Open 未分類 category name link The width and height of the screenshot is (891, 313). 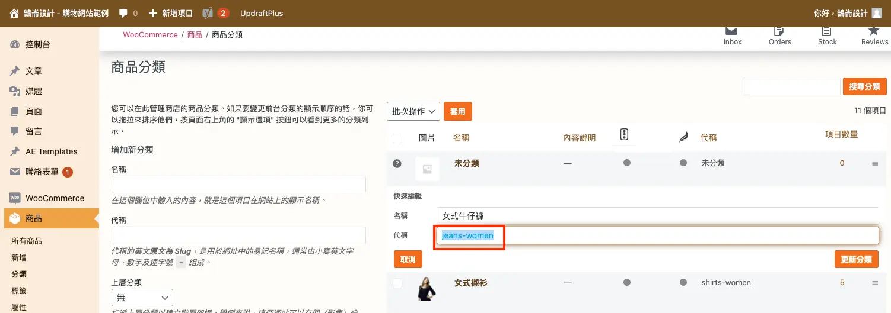coord(467,163)
